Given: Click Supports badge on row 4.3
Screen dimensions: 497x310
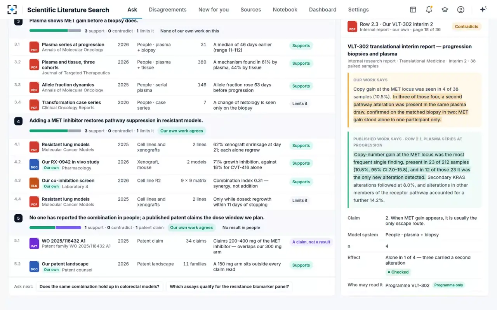Looking at the screenshot, I should pos(301,182).
